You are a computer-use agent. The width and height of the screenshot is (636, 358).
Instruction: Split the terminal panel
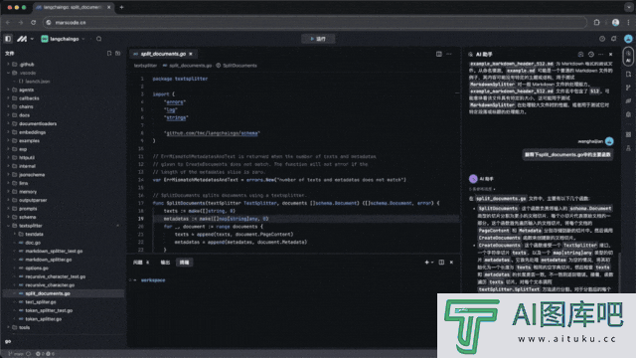pos(441,263)
